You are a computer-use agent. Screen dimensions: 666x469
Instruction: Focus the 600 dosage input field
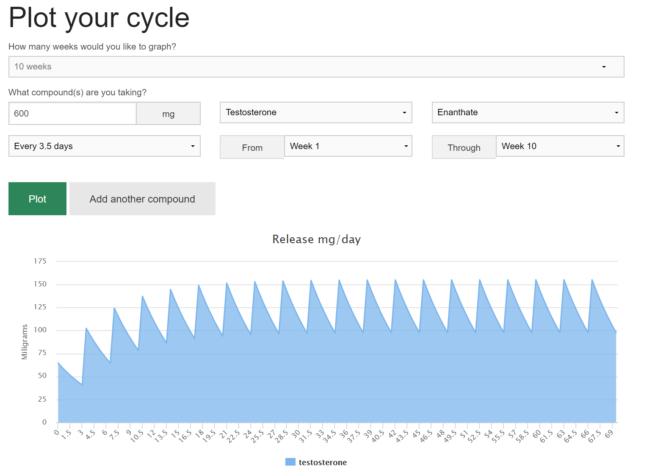point(72,114)
